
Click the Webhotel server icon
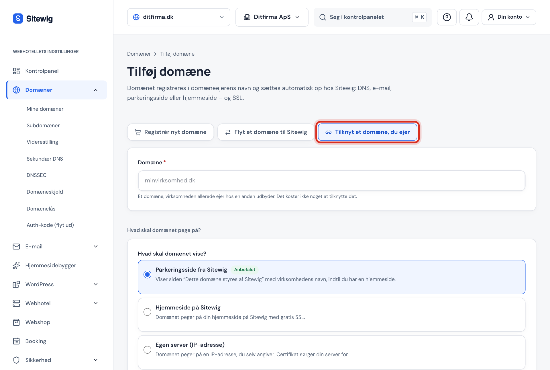[x=16, y=303]
